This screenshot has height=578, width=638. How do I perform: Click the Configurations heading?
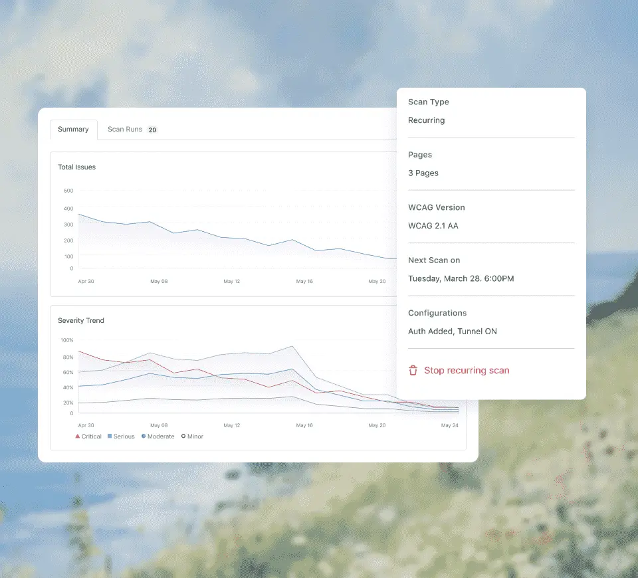coord(437,313)
